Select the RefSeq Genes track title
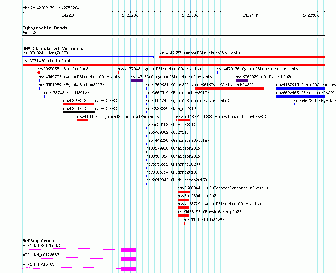Image resolution: width=336 pixels, height=273 pixels. 38,241
